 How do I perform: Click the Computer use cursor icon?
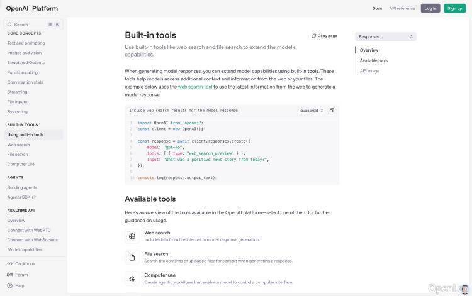(x=132, y=278)
